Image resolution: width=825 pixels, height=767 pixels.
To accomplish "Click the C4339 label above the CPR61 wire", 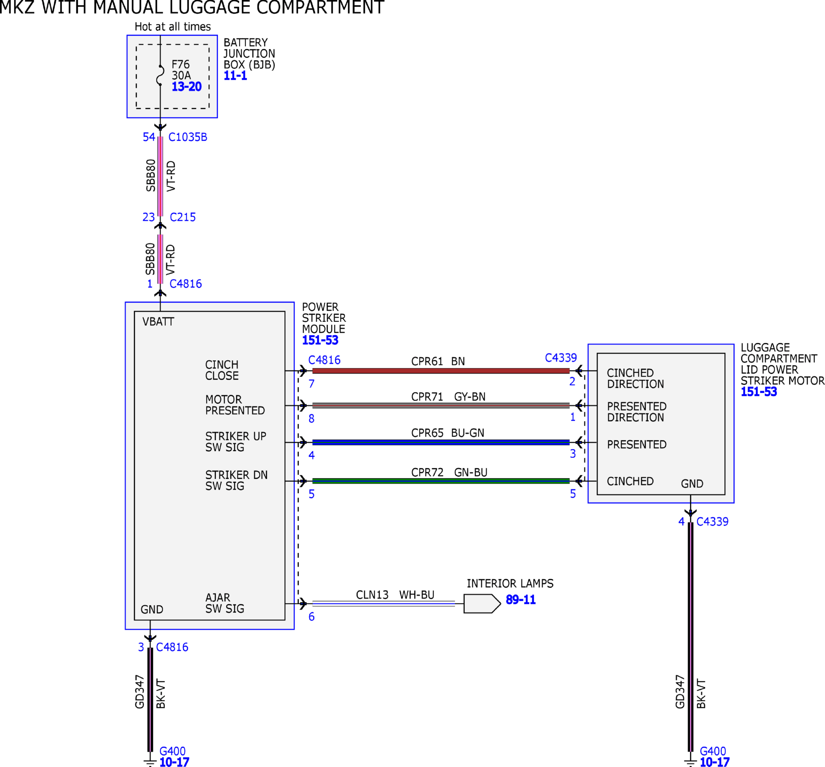I will (x=561, y=358).
